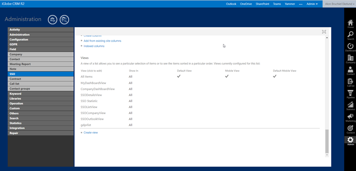Viewport: 356px width, 171px height.
Task: Expand the Libraries section
Action: 40,99
